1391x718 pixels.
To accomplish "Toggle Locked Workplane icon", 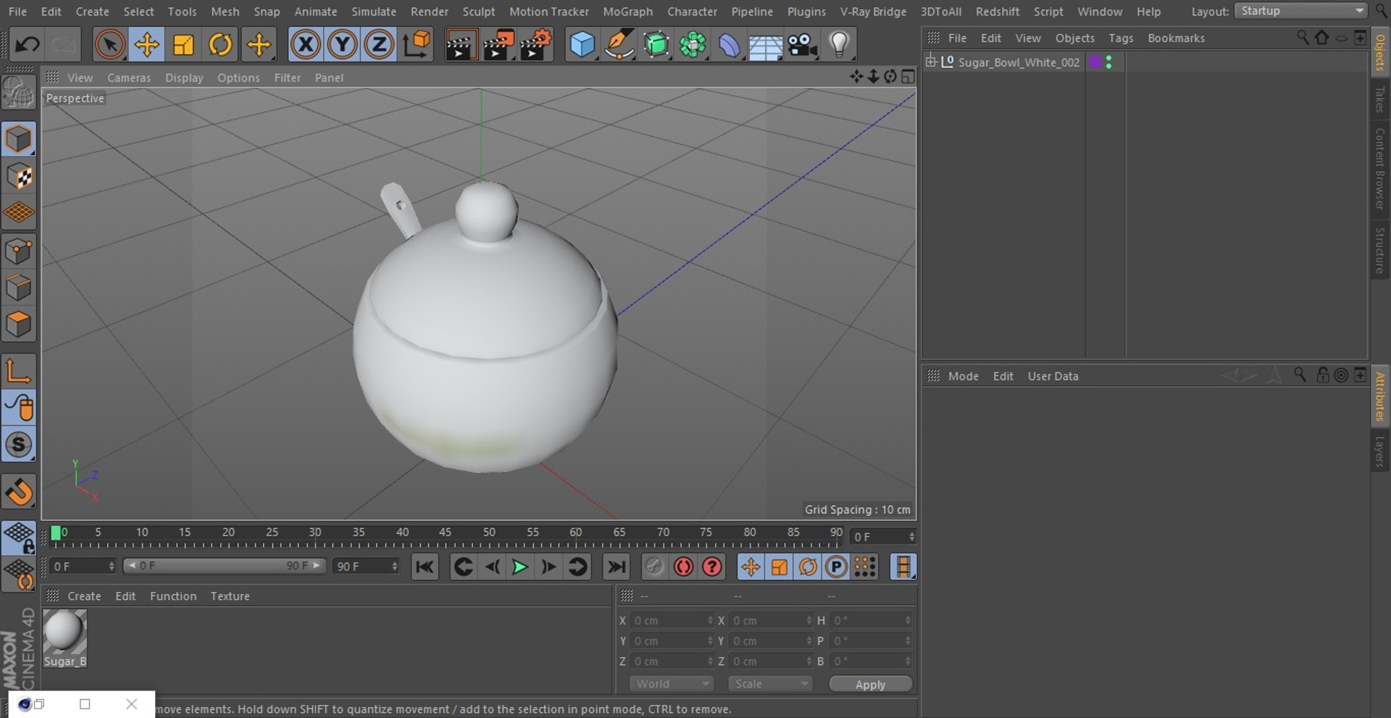I will click(x=19, y=538).
